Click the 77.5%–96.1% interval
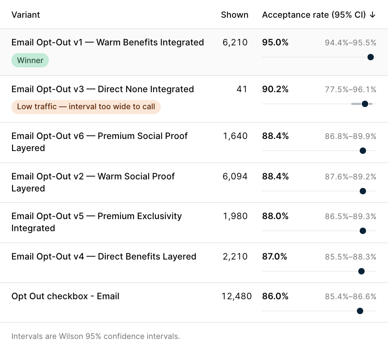Image resolution: width=388 pixels, height=351 pixels. [350, 89]
